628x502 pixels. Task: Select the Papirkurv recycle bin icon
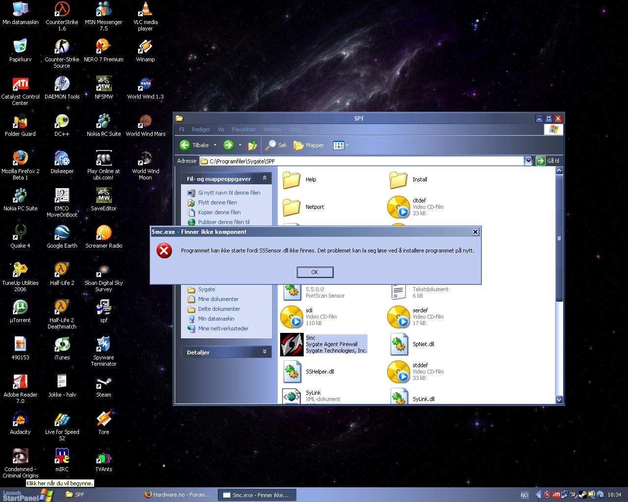click(20, 50)
